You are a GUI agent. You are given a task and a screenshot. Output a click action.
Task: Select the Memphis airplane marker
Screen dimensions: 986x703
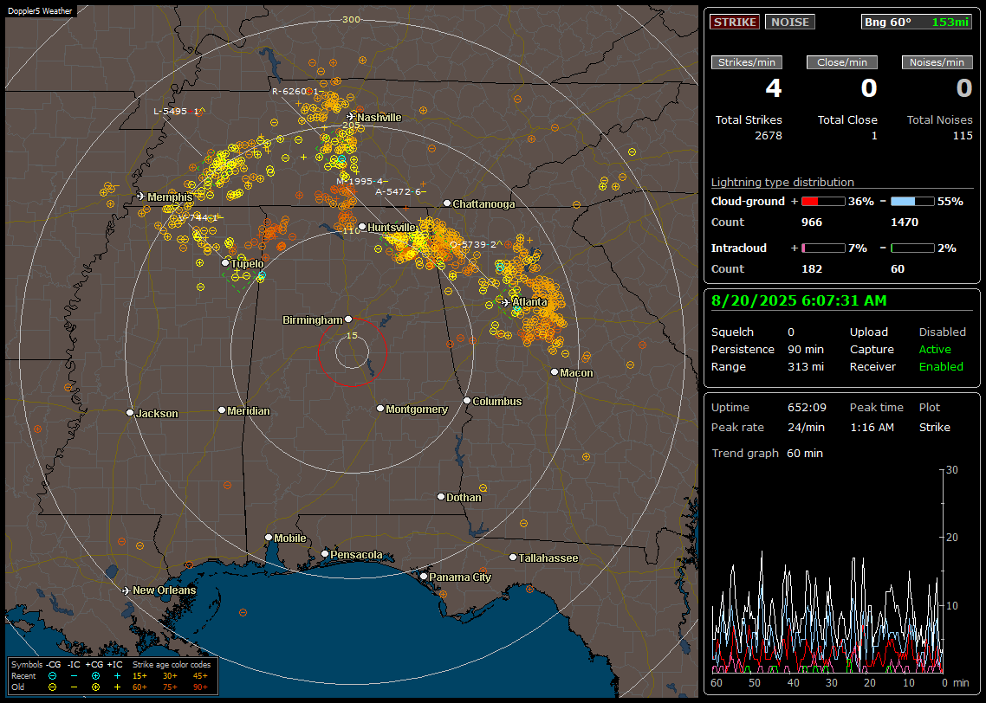coord(141,197)
